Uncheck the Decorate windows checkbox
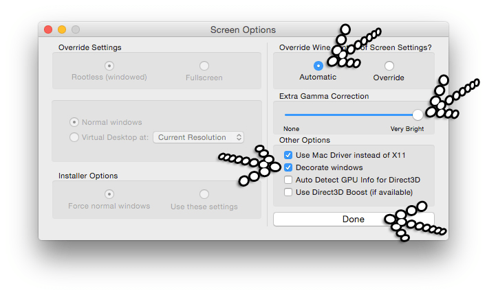This screenshot has height=295, width=487. [288, 167]
